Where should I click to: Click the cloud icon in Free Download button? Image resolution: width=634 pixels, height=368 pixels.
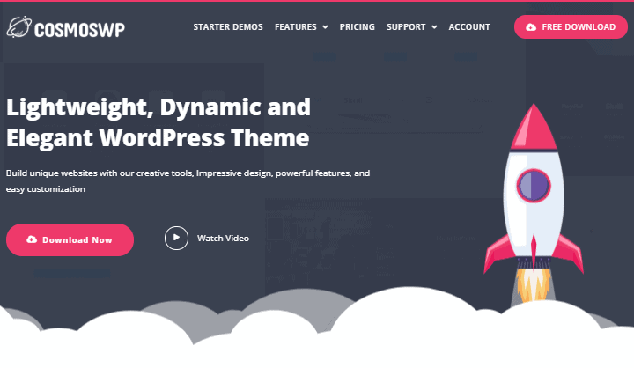coord(531,27)
